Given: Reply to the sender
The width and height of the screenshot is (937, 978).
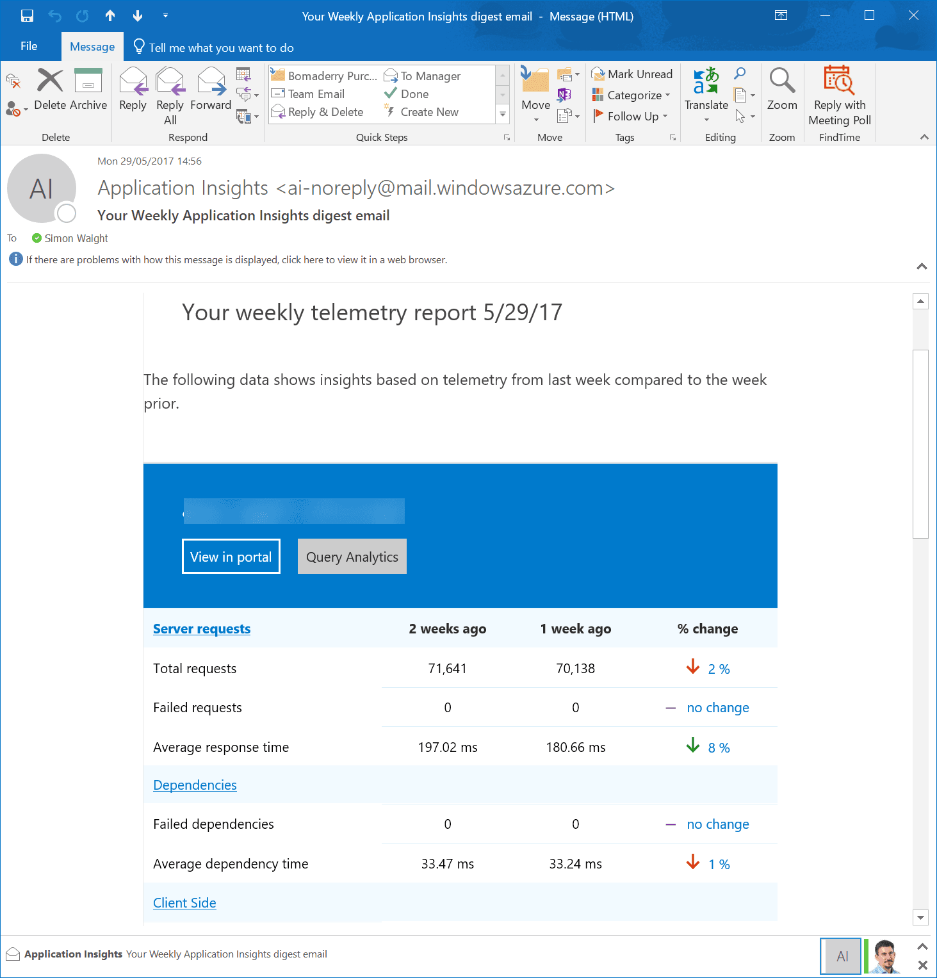Looking at the screenshot, I should coord(133,89).
